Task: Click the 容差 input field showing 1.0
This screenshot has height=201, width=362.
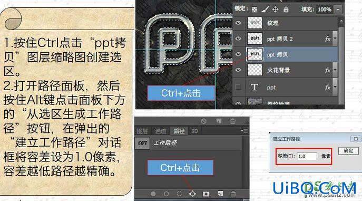Action: click(x=307, y=156)
